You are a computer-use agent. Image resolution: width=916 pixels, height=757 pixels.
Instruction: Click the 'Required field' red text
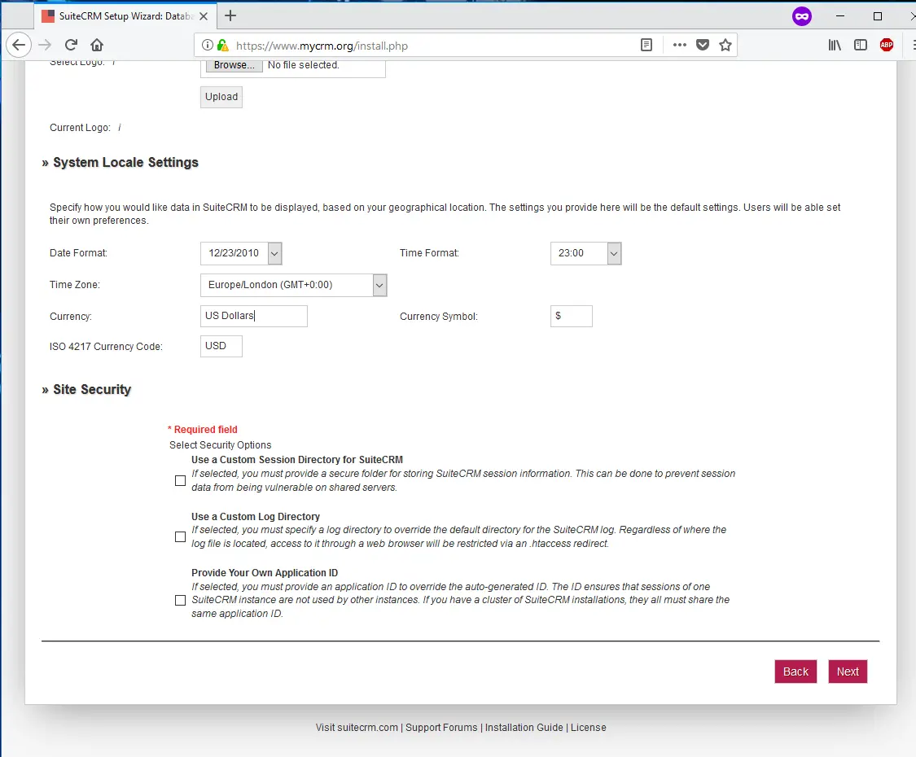click(x=206, y=429)
